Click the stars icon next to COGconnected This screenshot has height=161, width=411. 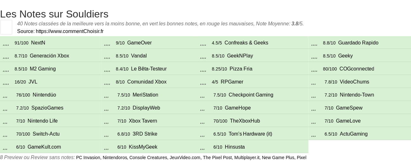[314, 70]
